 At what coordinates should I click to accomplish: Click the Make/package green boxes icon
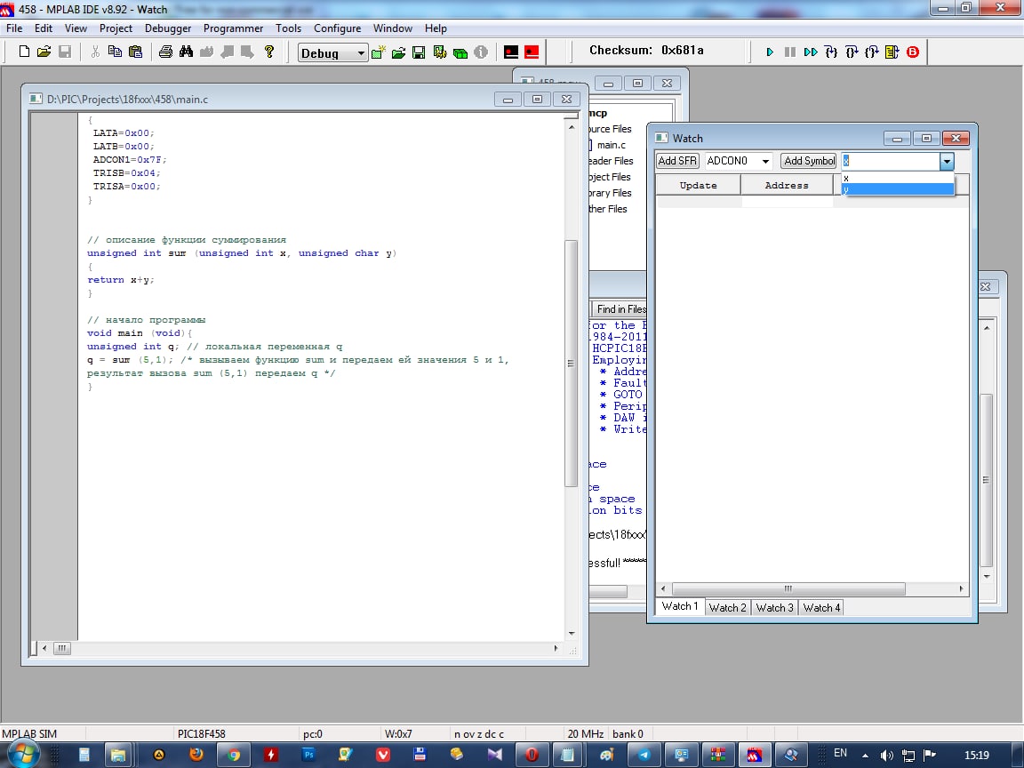pyautogui.click(x=460, y=52)
